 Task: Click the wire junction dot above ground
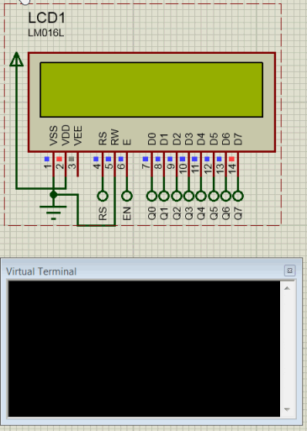[x=53, y=195]
